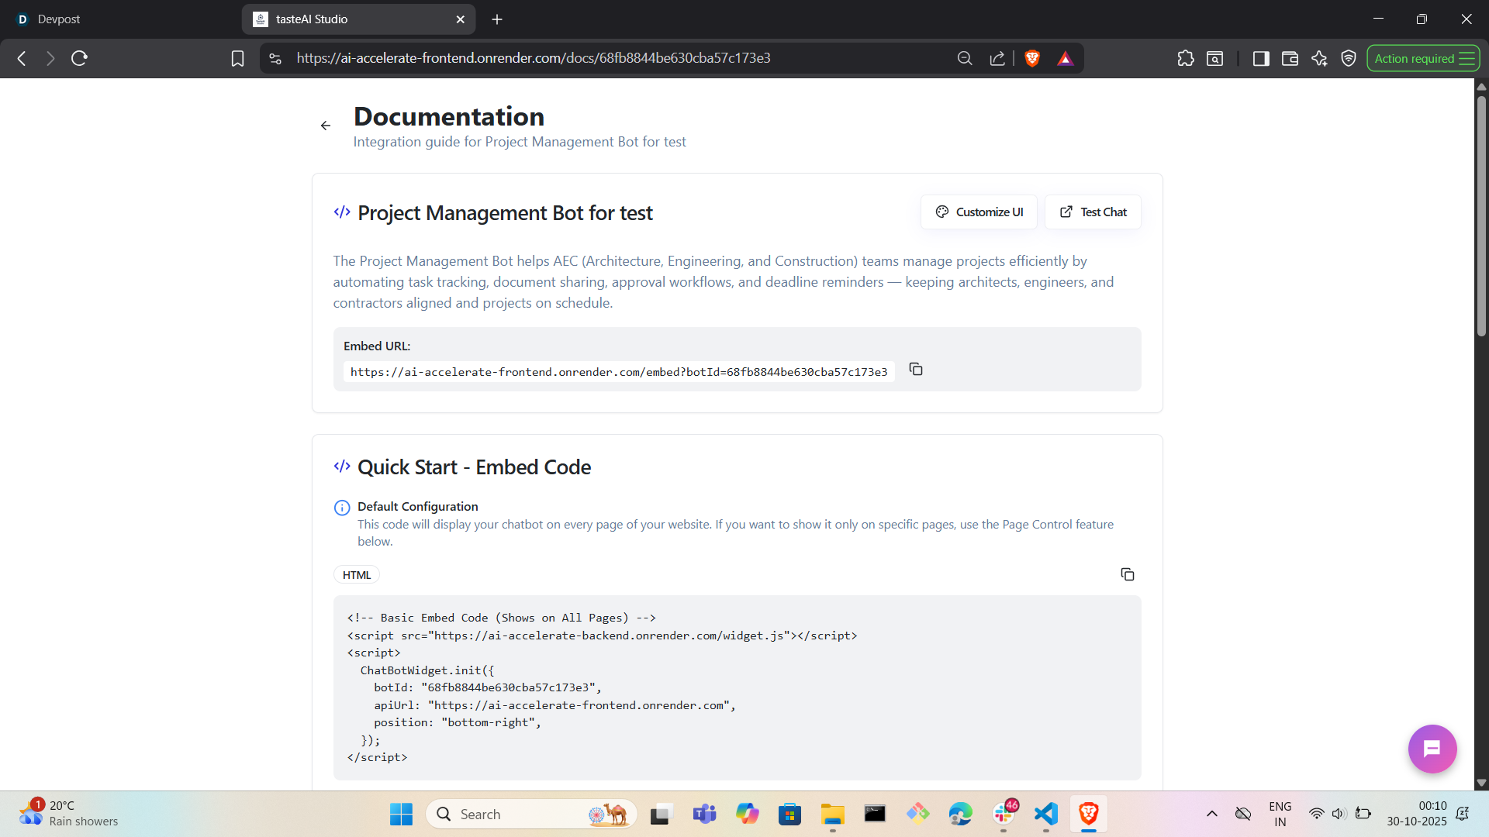Show hidden system tray icons

click(1211, 814)
